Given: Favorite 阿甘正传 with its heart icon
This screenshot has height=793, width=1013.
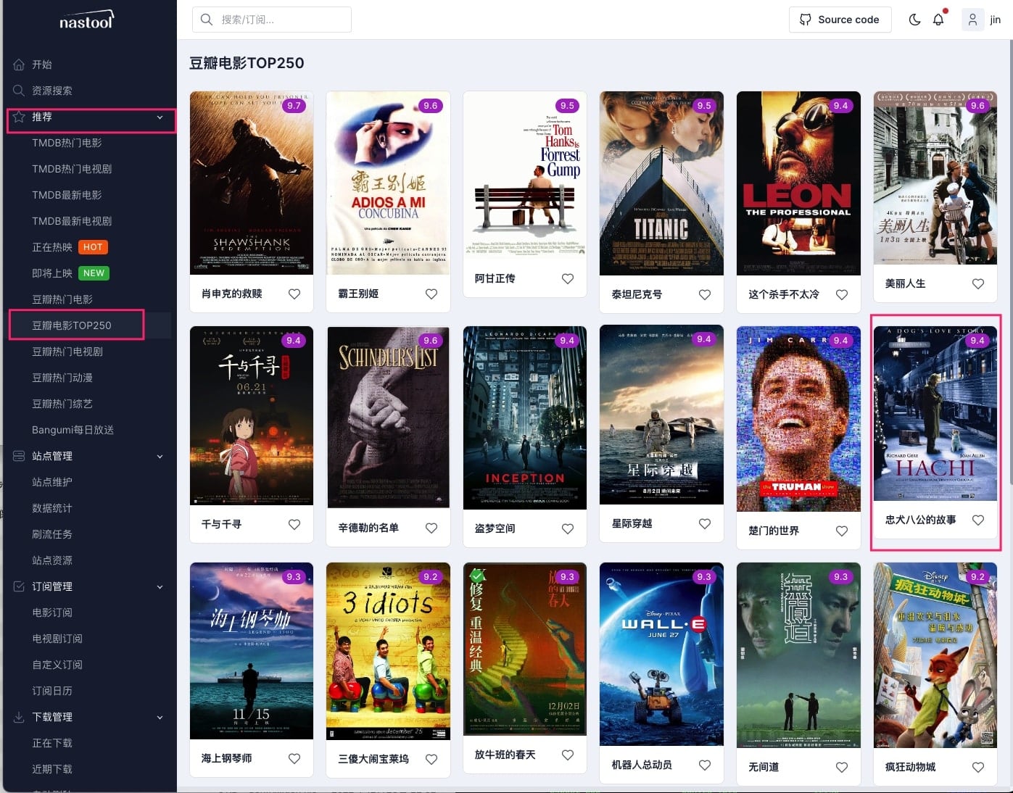Looking at the screenshot, I should click(568, 278).
